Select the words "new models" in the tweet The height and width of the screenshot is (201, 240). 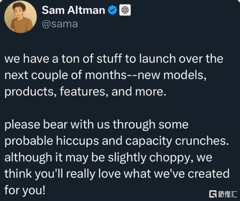pyautogui.click(x=172, y=75)
